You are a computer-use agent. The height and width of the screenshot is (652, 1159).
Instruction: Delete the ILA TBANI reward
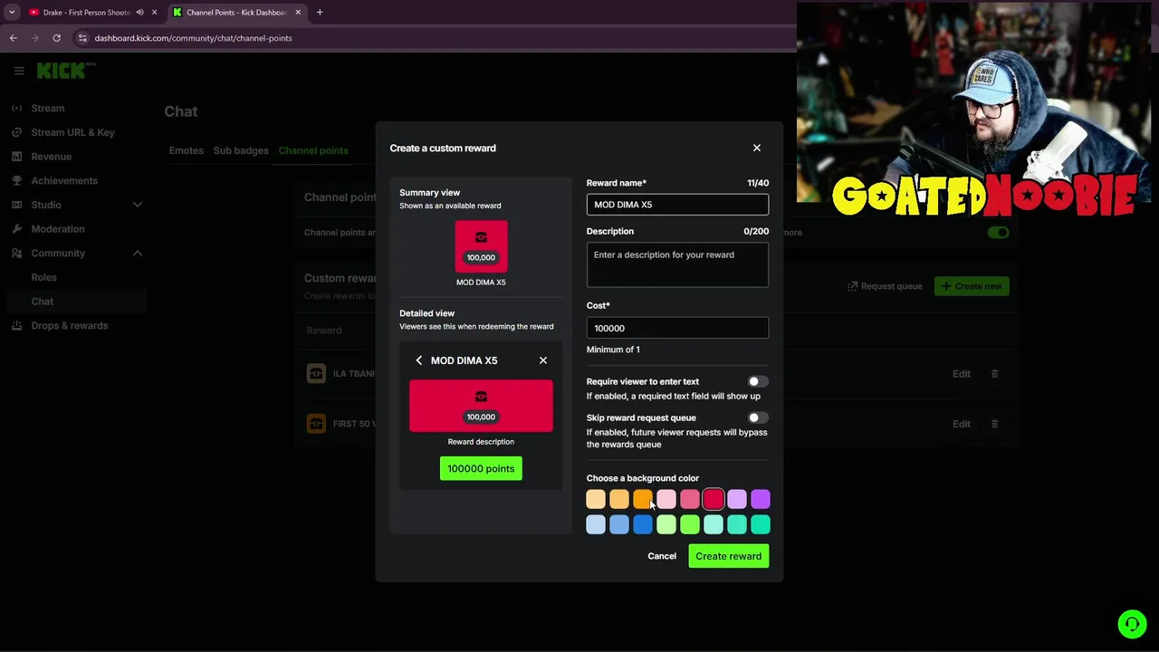coord(994,374)
